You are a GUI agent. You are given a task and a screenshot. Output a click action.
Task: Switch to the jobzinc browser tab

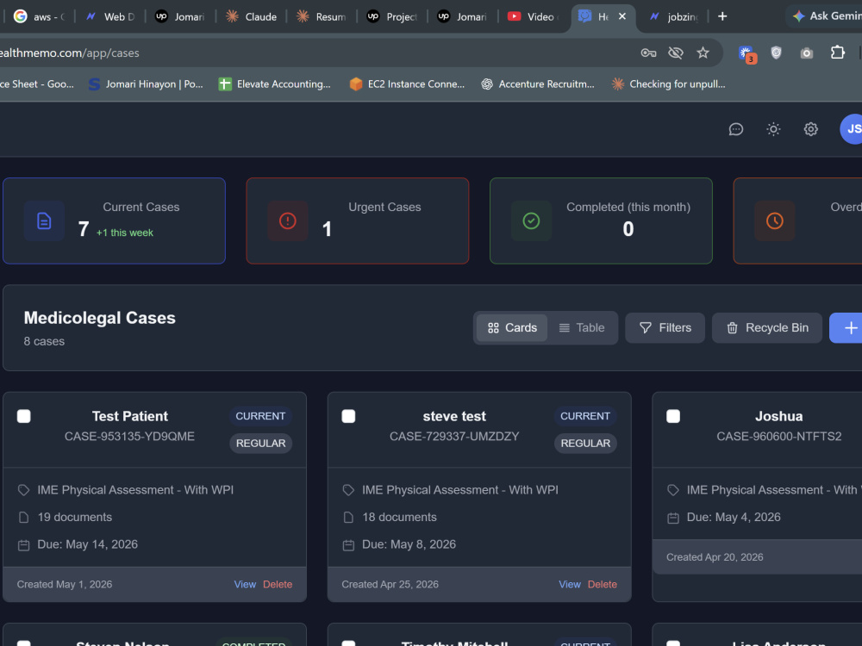(674, 16)
